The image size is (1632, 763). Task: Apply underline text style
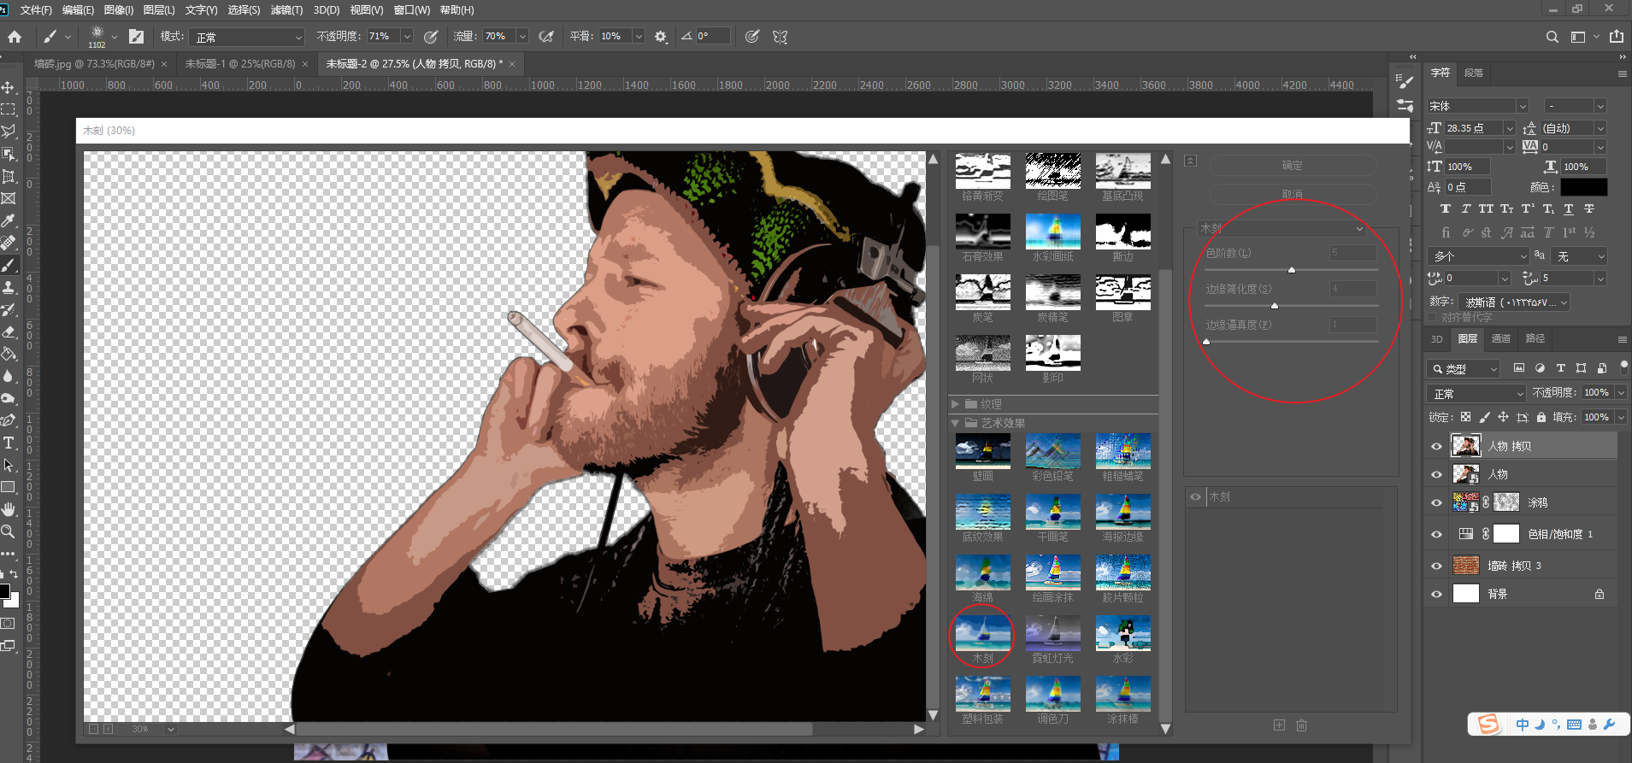pos(1569,208)
